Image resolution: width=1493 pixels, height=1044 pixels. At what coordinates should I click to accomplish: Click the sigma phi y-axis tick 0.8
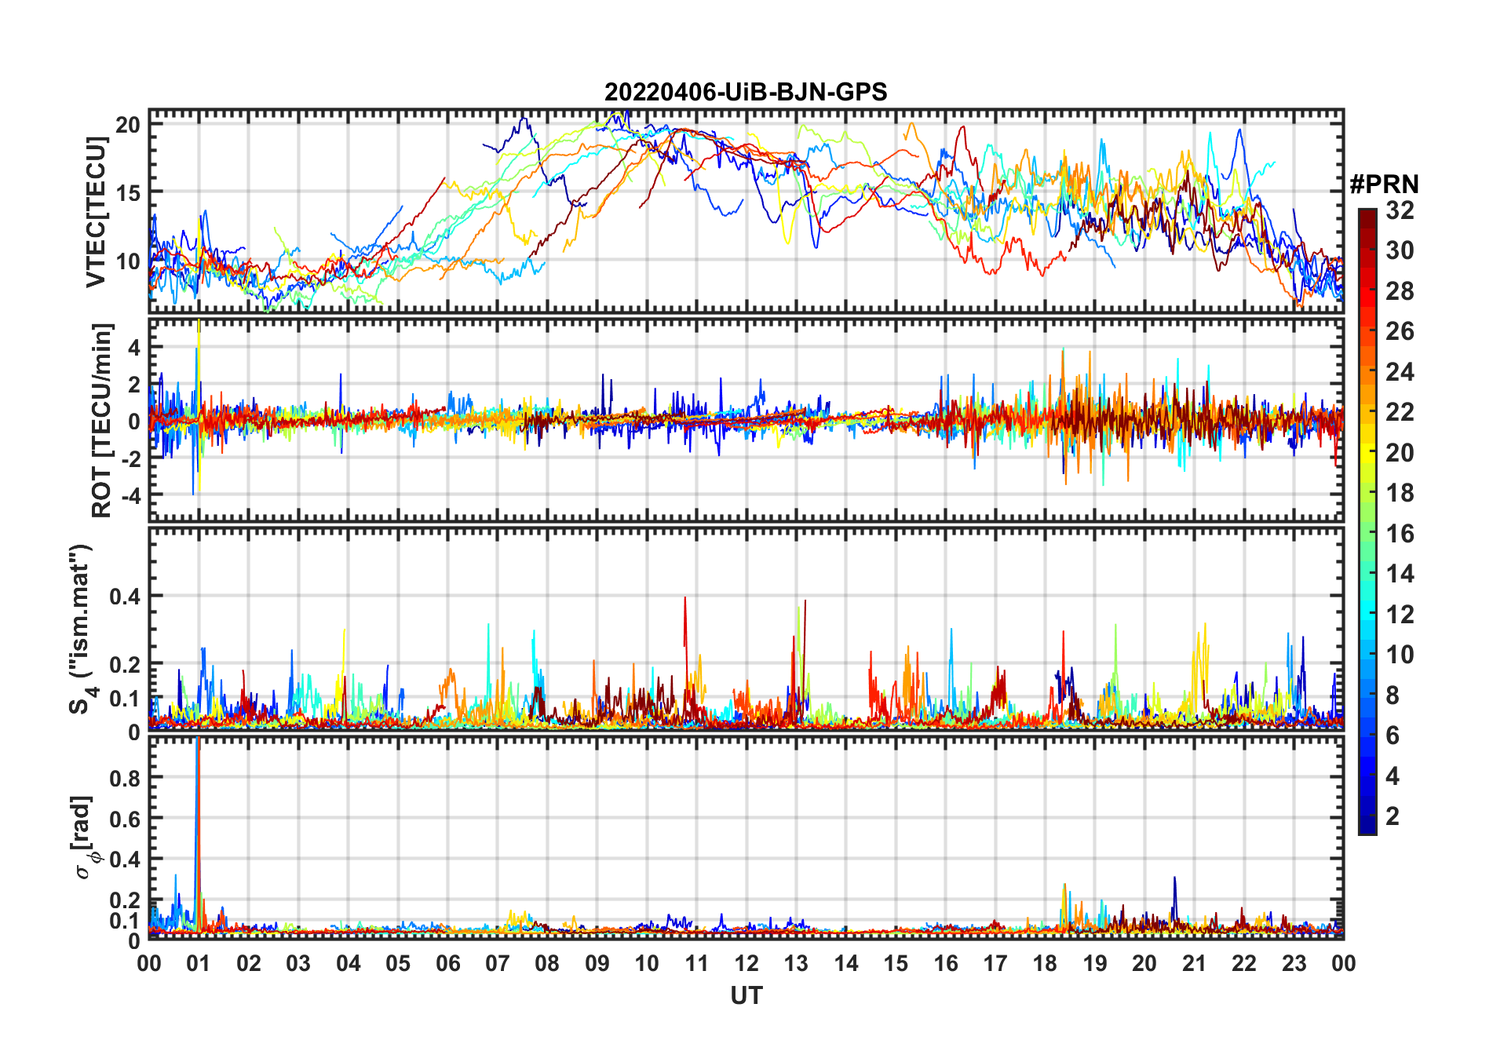[x=125, y=778]
